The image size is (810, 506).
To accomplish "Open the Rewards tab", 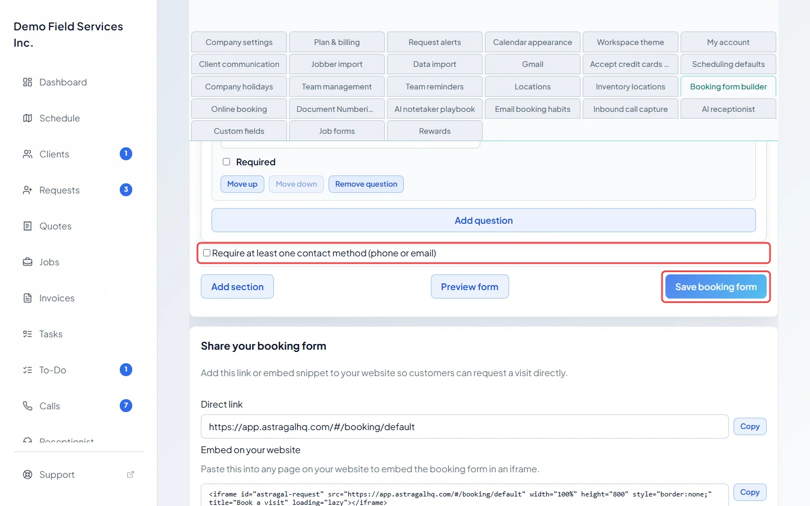I will [x=435, y=131].
